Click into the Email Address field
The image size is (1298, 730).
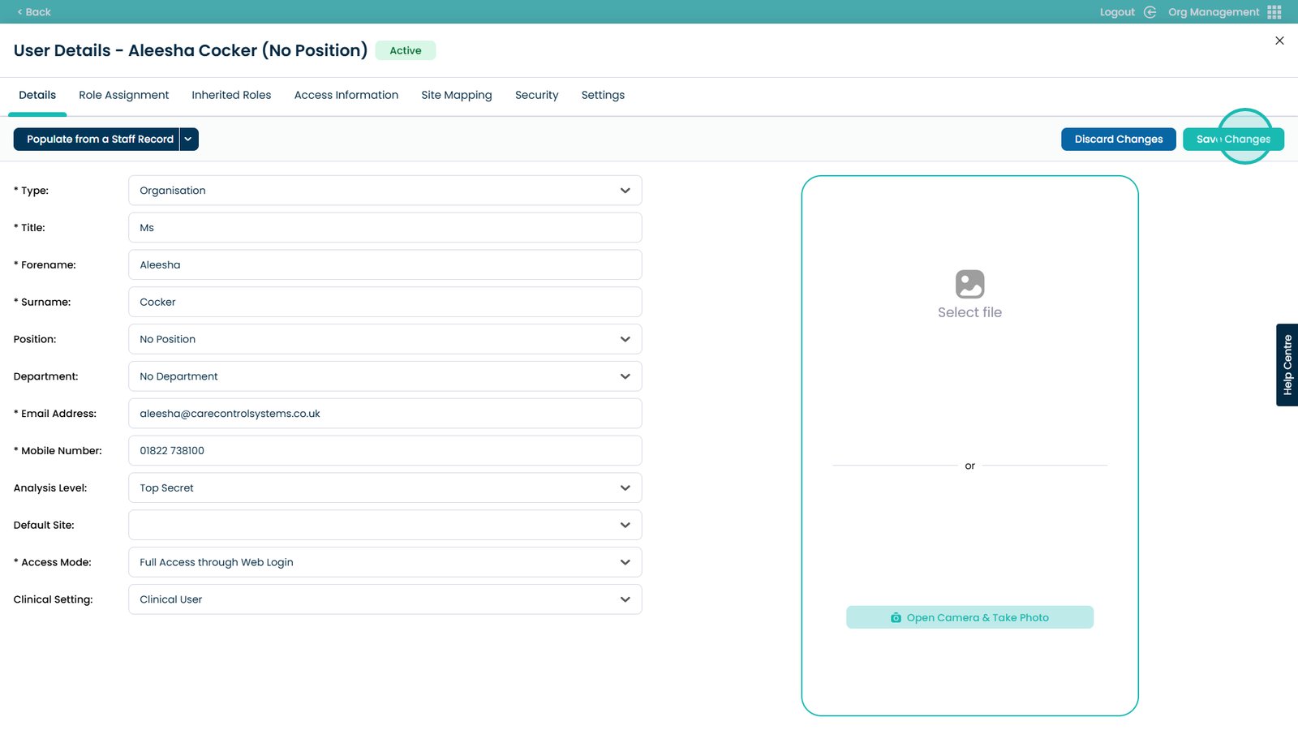385,414
